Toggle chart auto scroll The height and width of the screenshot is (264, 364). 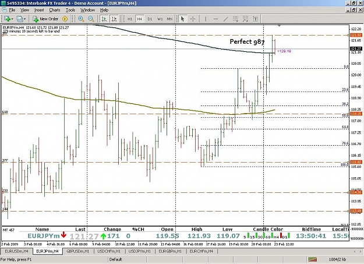click(x=104, y=19)
